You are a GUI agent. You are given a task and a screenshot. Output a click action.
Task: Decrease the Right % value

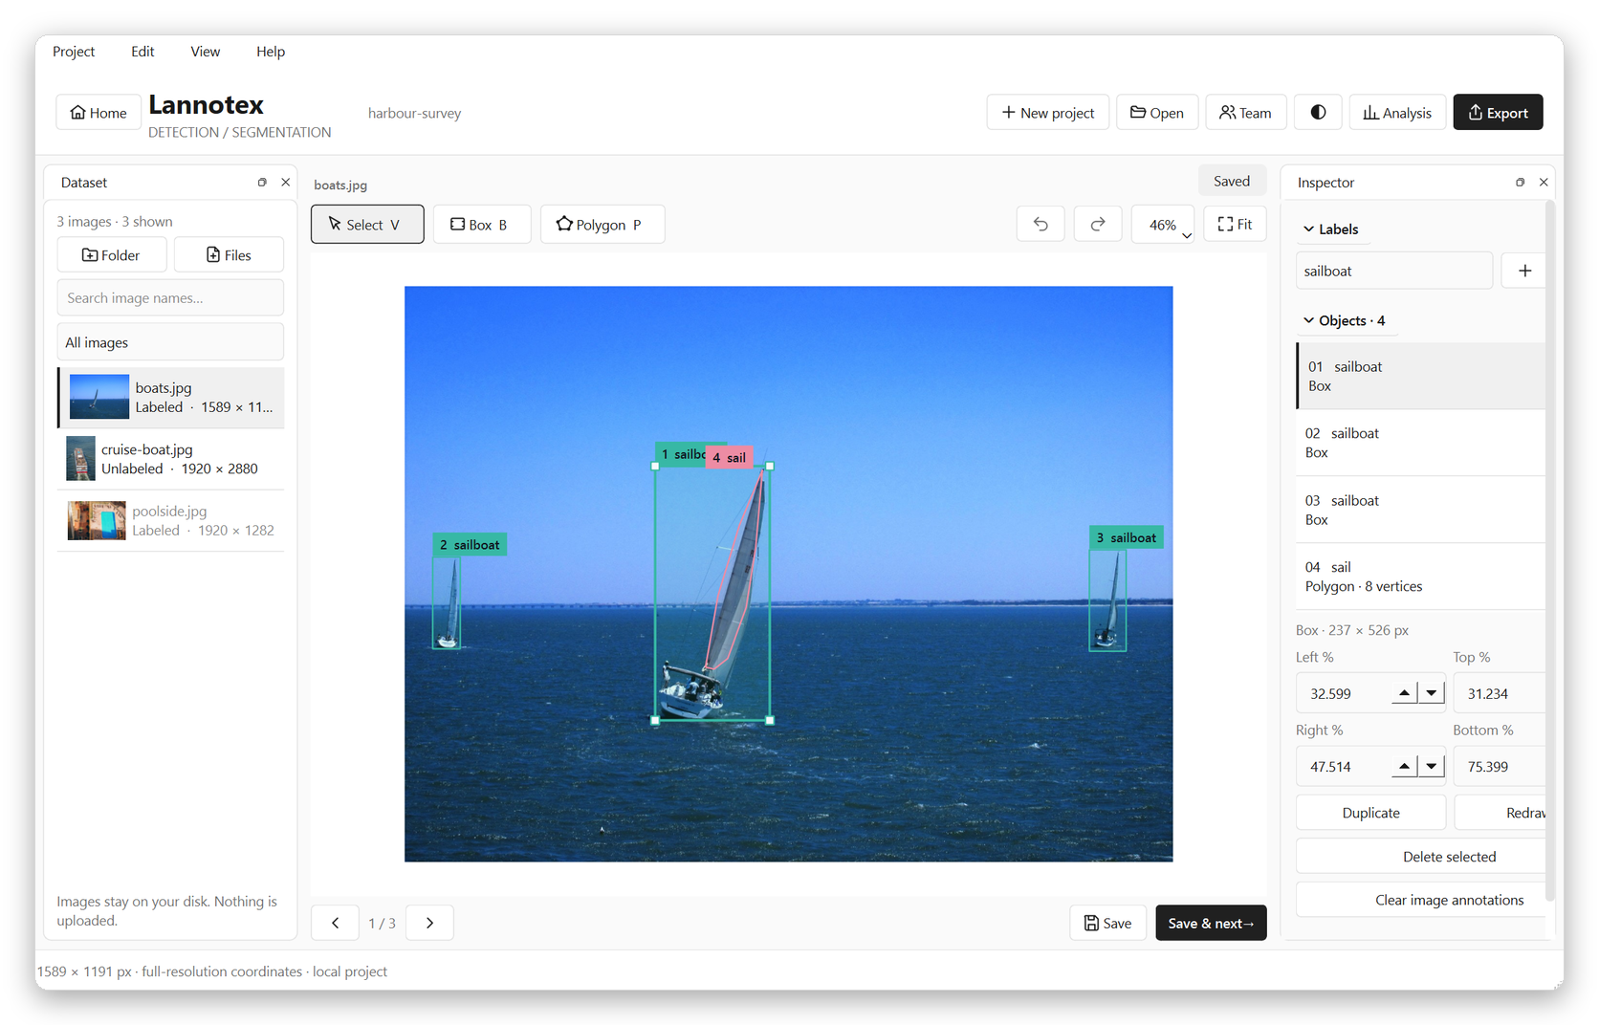tap(1431, 766)
